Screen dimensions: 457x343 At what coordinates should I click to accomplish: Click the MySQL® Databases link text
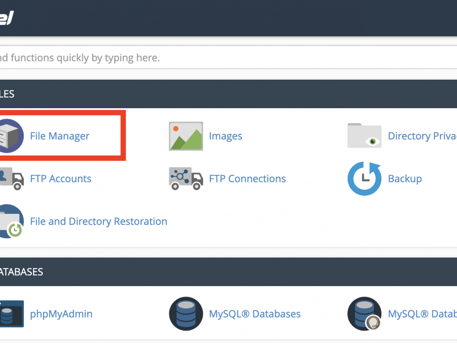click(255, 314)
